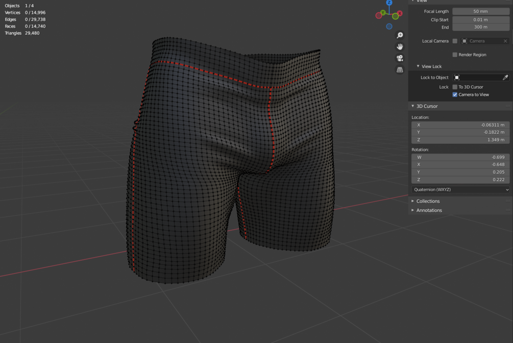Screen dimensions: 513x343
Task: Use the eyedropper in Lock to Object
Action: (505, 78)
